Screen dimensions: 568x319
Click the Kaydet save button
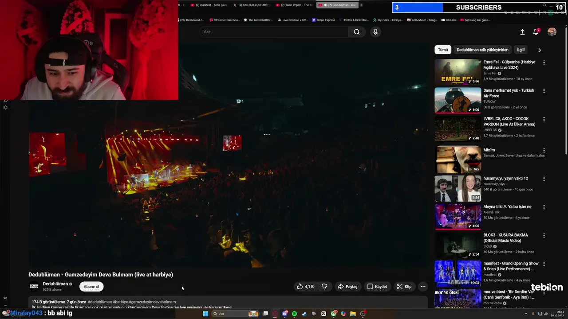click(x=377, y=287)
